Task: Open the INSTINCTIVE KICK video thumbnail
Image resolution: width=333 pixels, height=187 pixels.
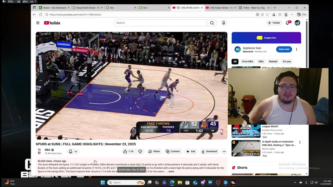Action: tap(246, 148)
